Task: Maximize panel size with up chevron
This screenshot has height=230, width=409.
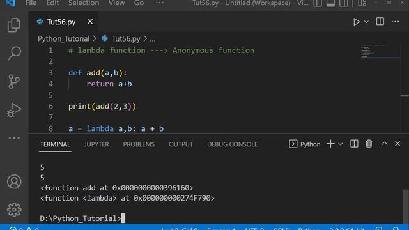Action: point(385,144)
